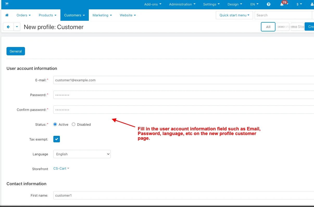Open the Administration menu
Screen dimensions: 314x207
tap(183, 4)
